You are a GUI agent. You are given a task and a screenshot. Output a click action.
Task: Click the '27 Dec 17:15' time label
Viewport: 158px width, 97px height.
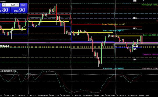pos(20,95)
